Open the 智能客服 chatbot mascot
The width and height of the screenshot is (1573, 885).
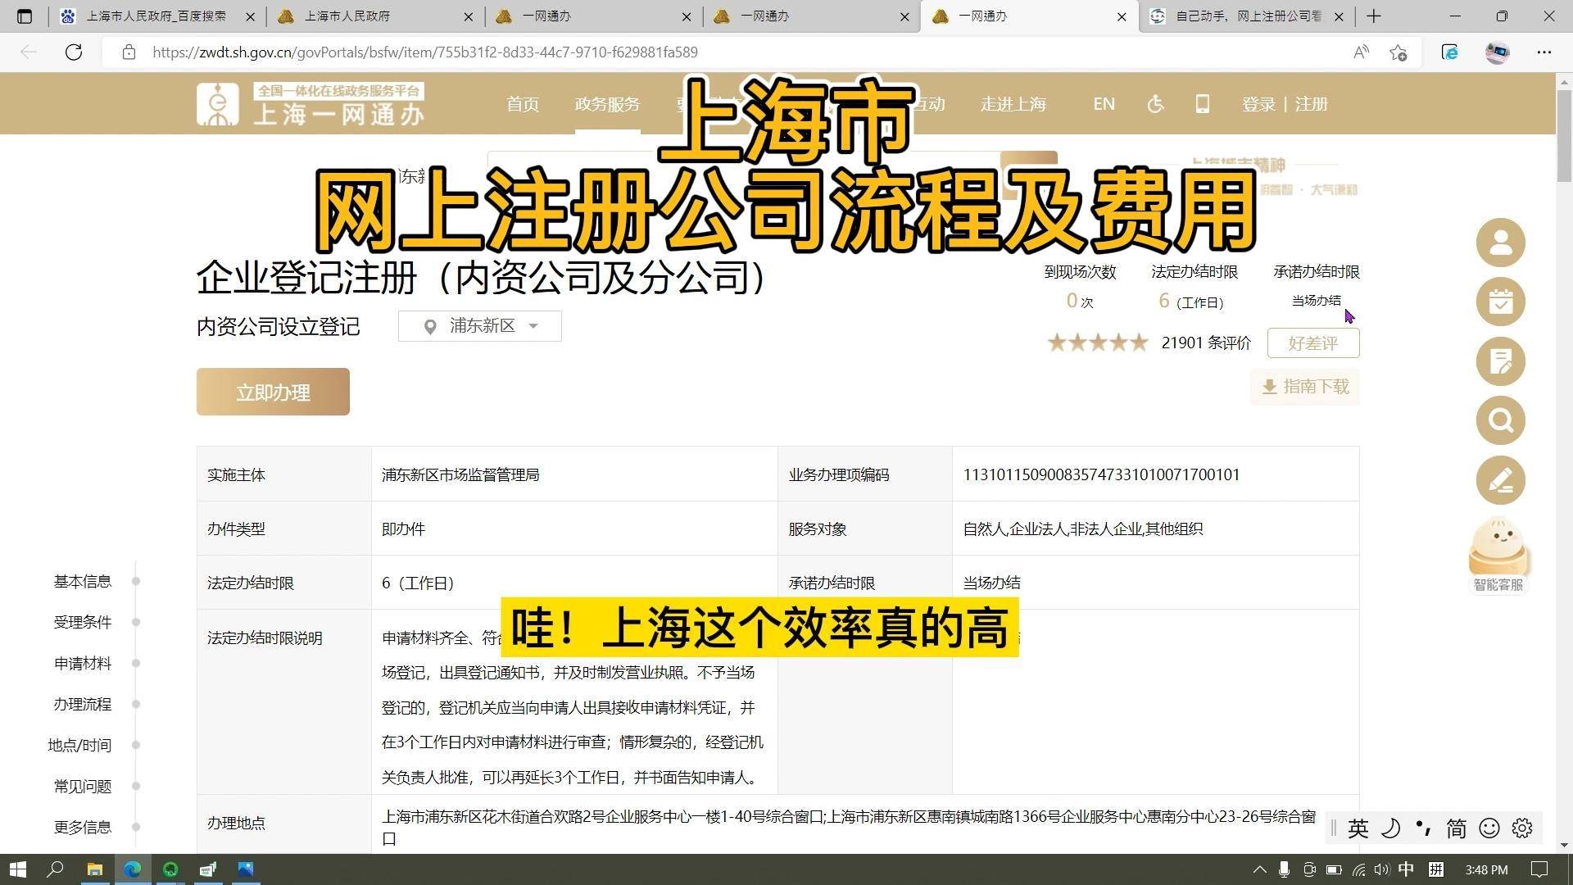[x=1498, y=554]
